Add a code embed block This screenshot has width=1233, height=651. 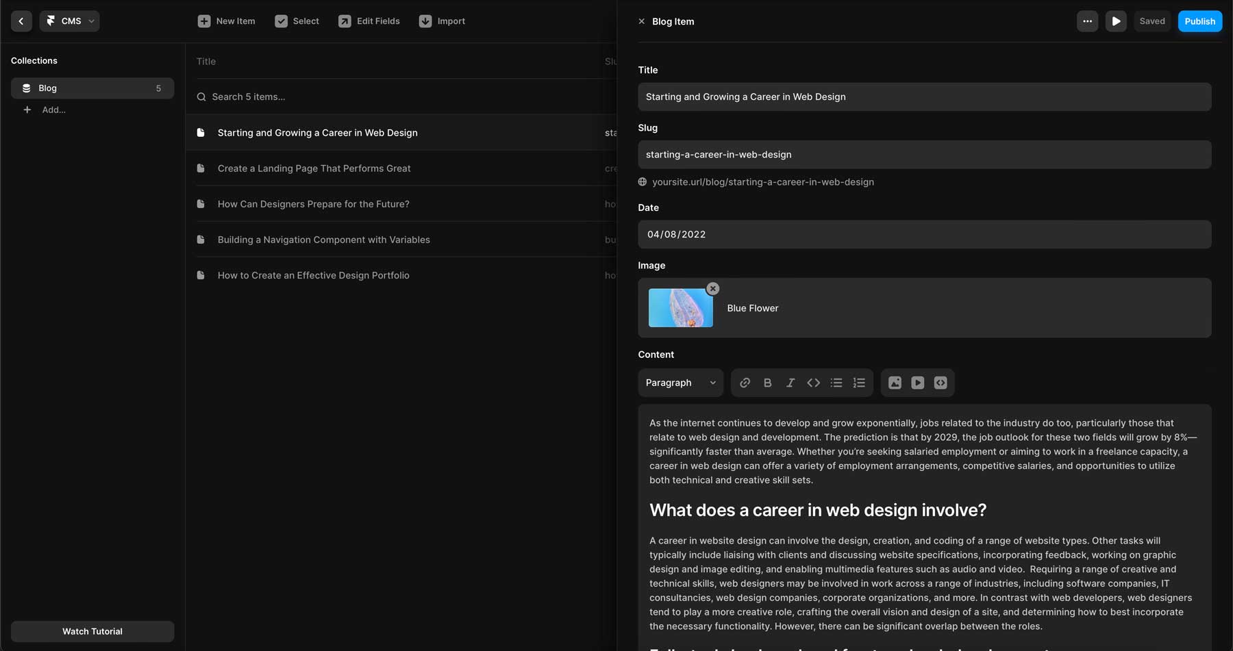[940, 383]
